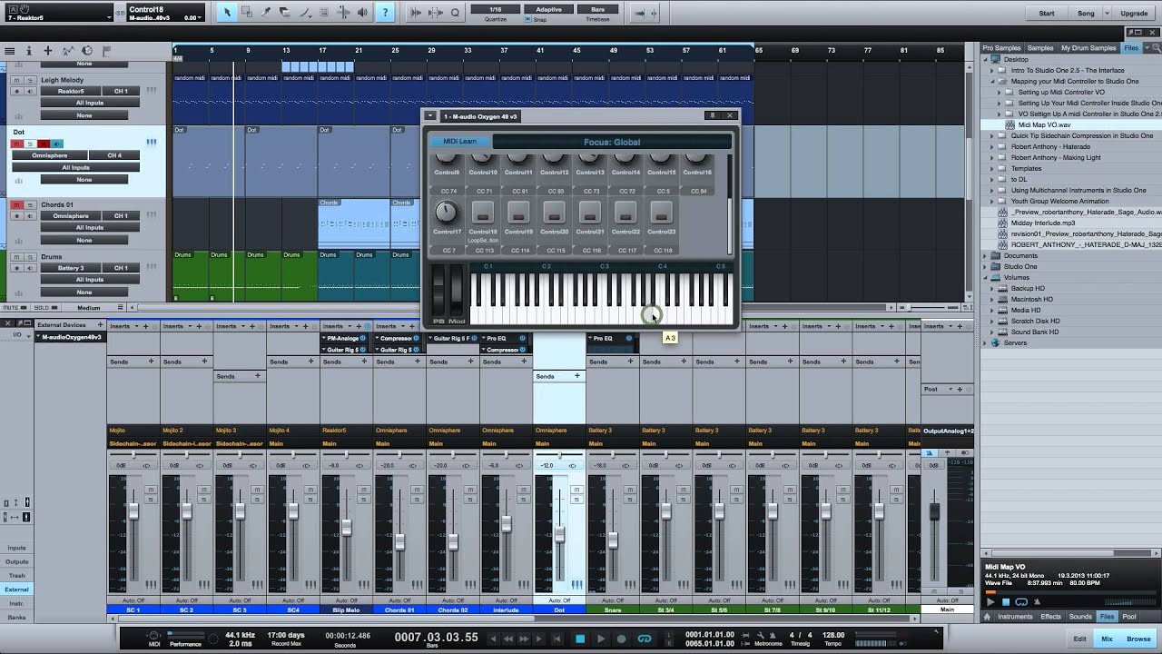Click the Quantize Q button

455,13
